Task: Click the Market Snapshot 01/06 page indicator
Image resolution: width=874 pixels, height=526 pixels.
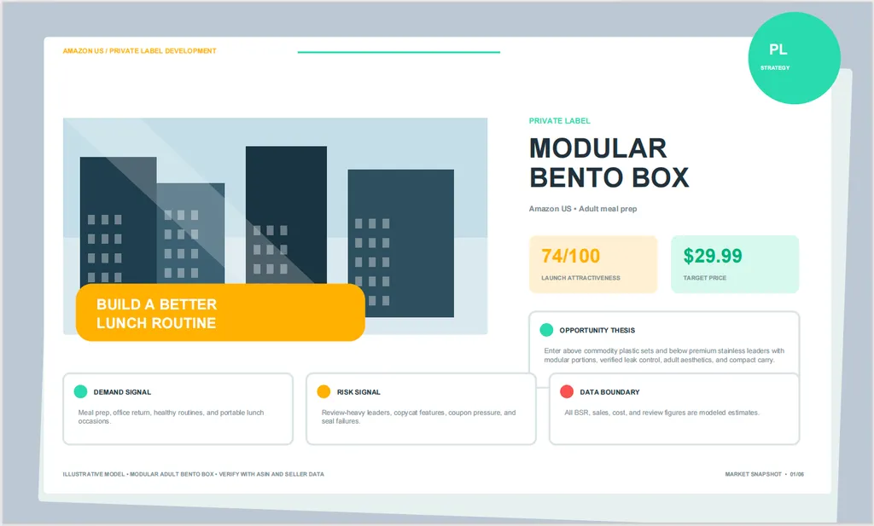Action: (x=764, y=474)
